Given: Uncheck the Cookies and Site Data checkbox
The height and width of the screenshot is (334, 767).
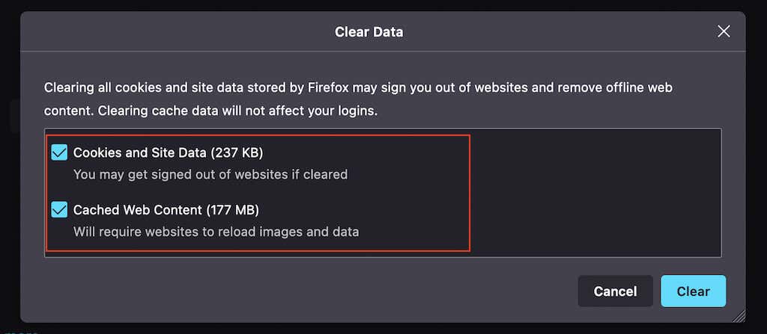Looking at the screenshot, I should tap(59, 152).
